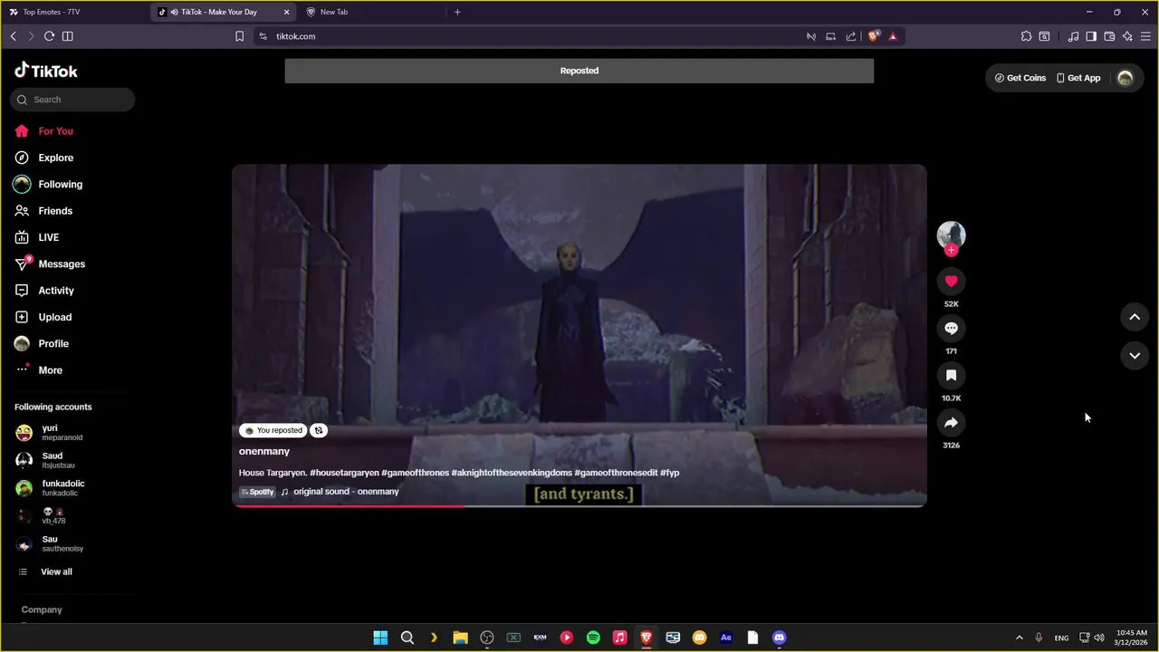Open the Brave Shields lion icon
This screenshot has width=1159, height=652.
[874, 36]
